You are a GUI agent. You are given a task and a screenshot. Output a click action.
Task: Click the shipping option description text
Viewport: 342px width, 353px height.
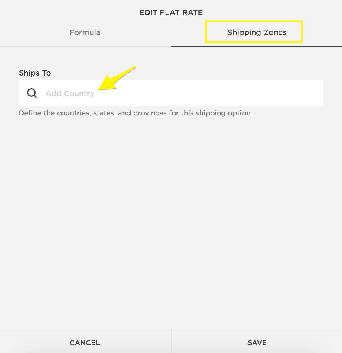pos(135,113)
